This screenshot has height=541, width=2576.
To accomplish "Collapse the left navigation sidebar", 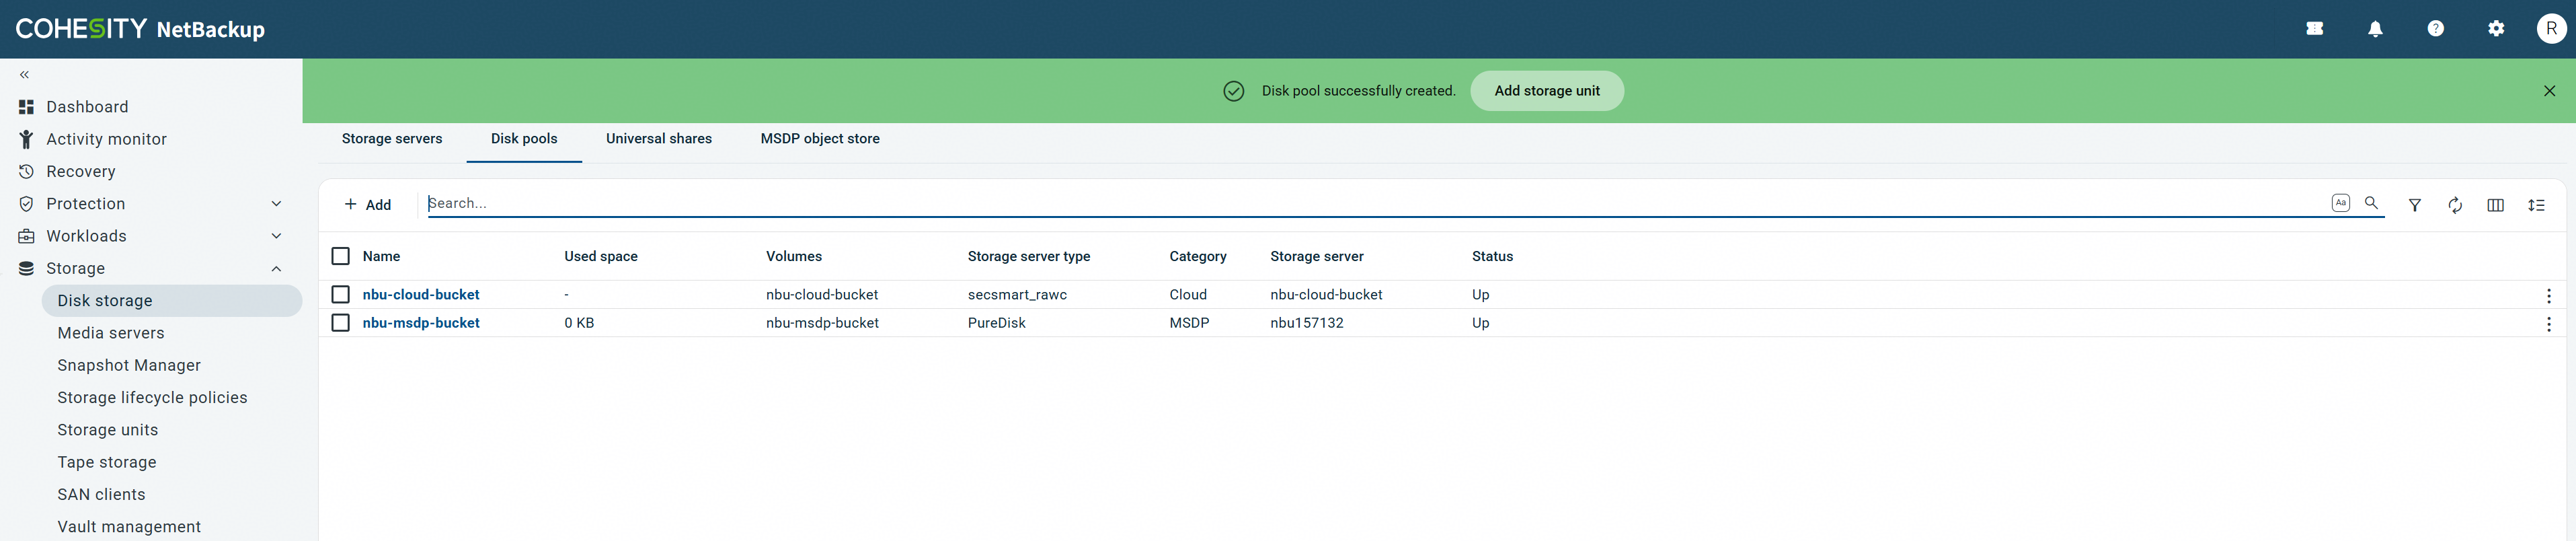I will 25,75.
